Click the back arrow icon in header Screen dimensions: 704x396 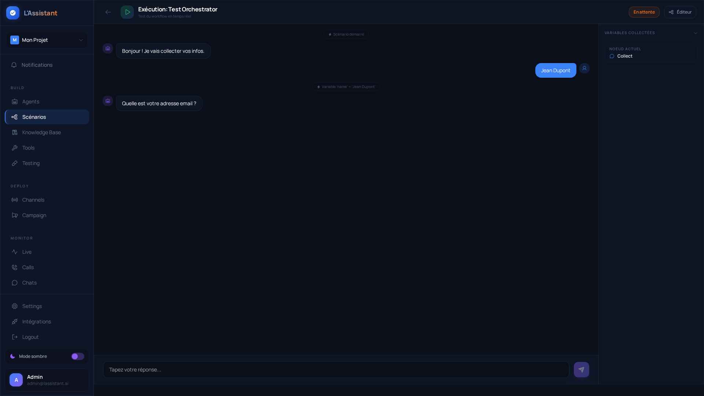(x=108, y=12)
